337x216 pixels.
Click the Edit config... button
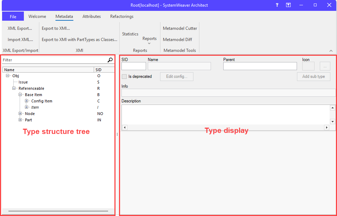coord(177,76)
